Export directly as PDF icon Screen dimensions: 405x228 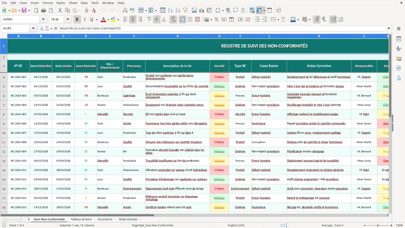click(x=36, y=10)
